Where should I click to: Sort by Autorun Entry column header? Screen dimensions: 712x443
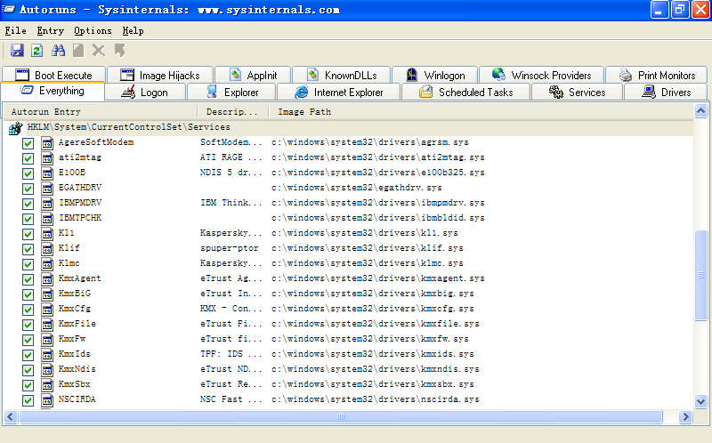point(101,112)
